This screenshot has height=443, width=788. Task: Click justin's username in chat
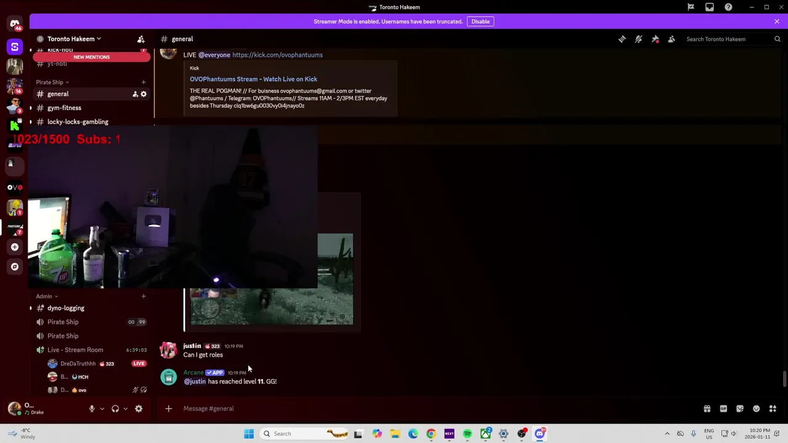pyautogui.click(x=192, y=346)
